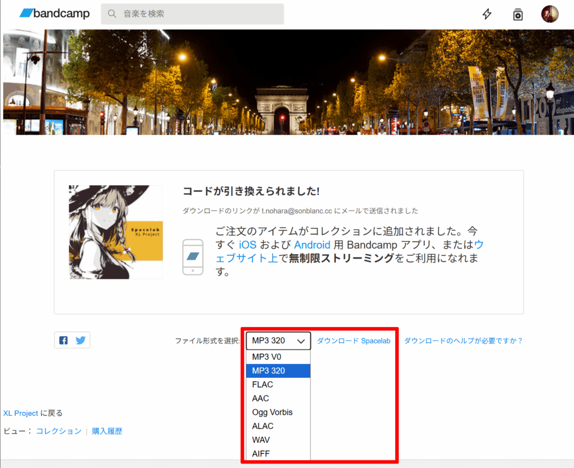Open the lightning bolt feed icon
The height and width of the screenshot is (468, 574).
tap(487, 14)
